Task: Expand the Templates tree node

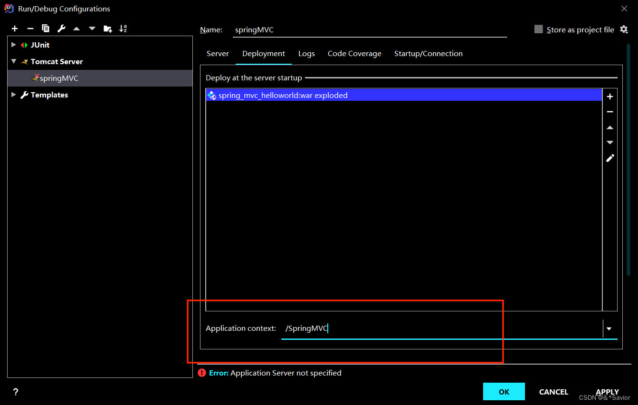Action: 14,95
